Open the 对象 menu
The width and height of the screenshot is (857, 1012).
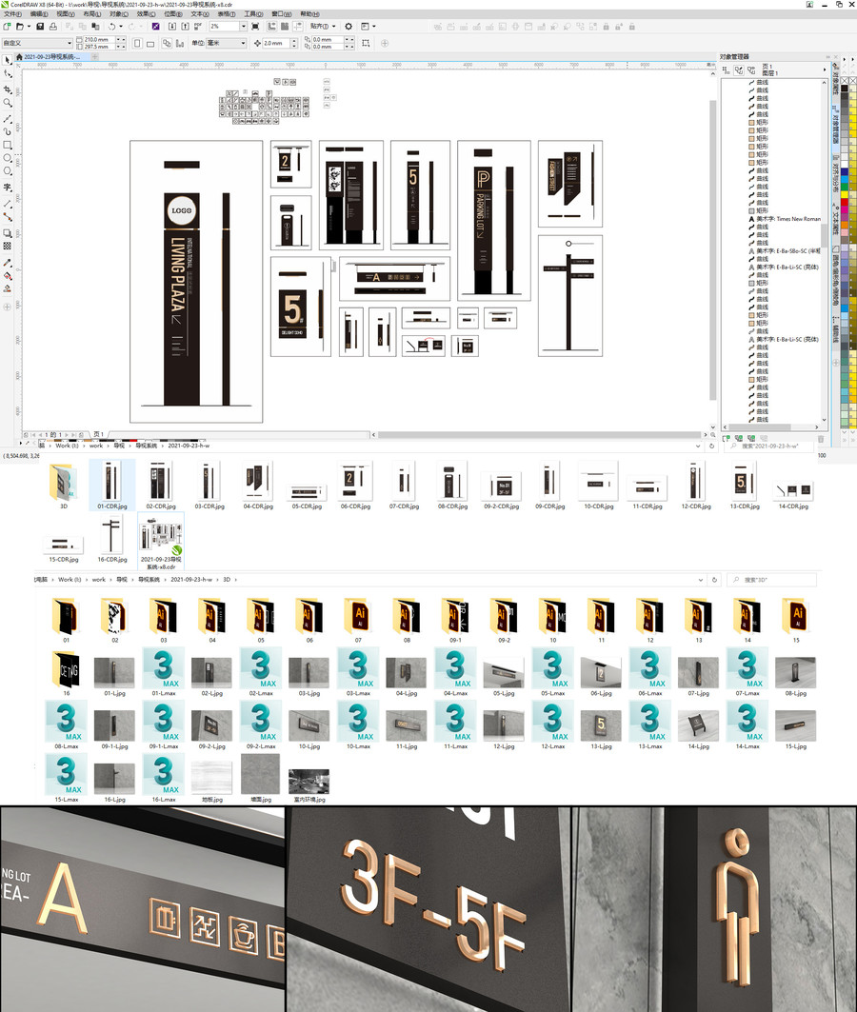[119, 13]
